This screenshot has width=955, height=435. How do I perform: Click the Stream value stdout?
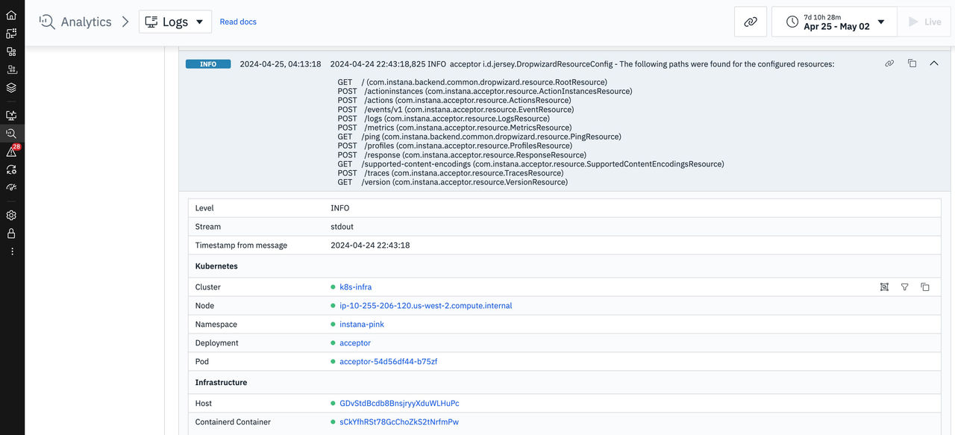click(x=342, y=226)
